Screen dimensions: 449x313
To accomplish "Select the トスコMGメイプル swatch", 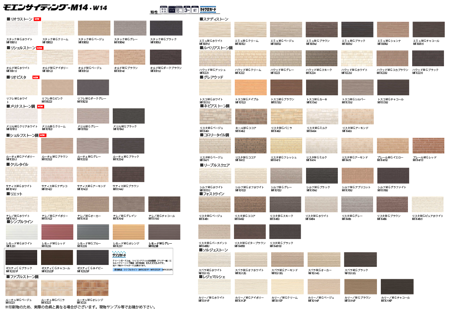I will (x=251, y=87).
